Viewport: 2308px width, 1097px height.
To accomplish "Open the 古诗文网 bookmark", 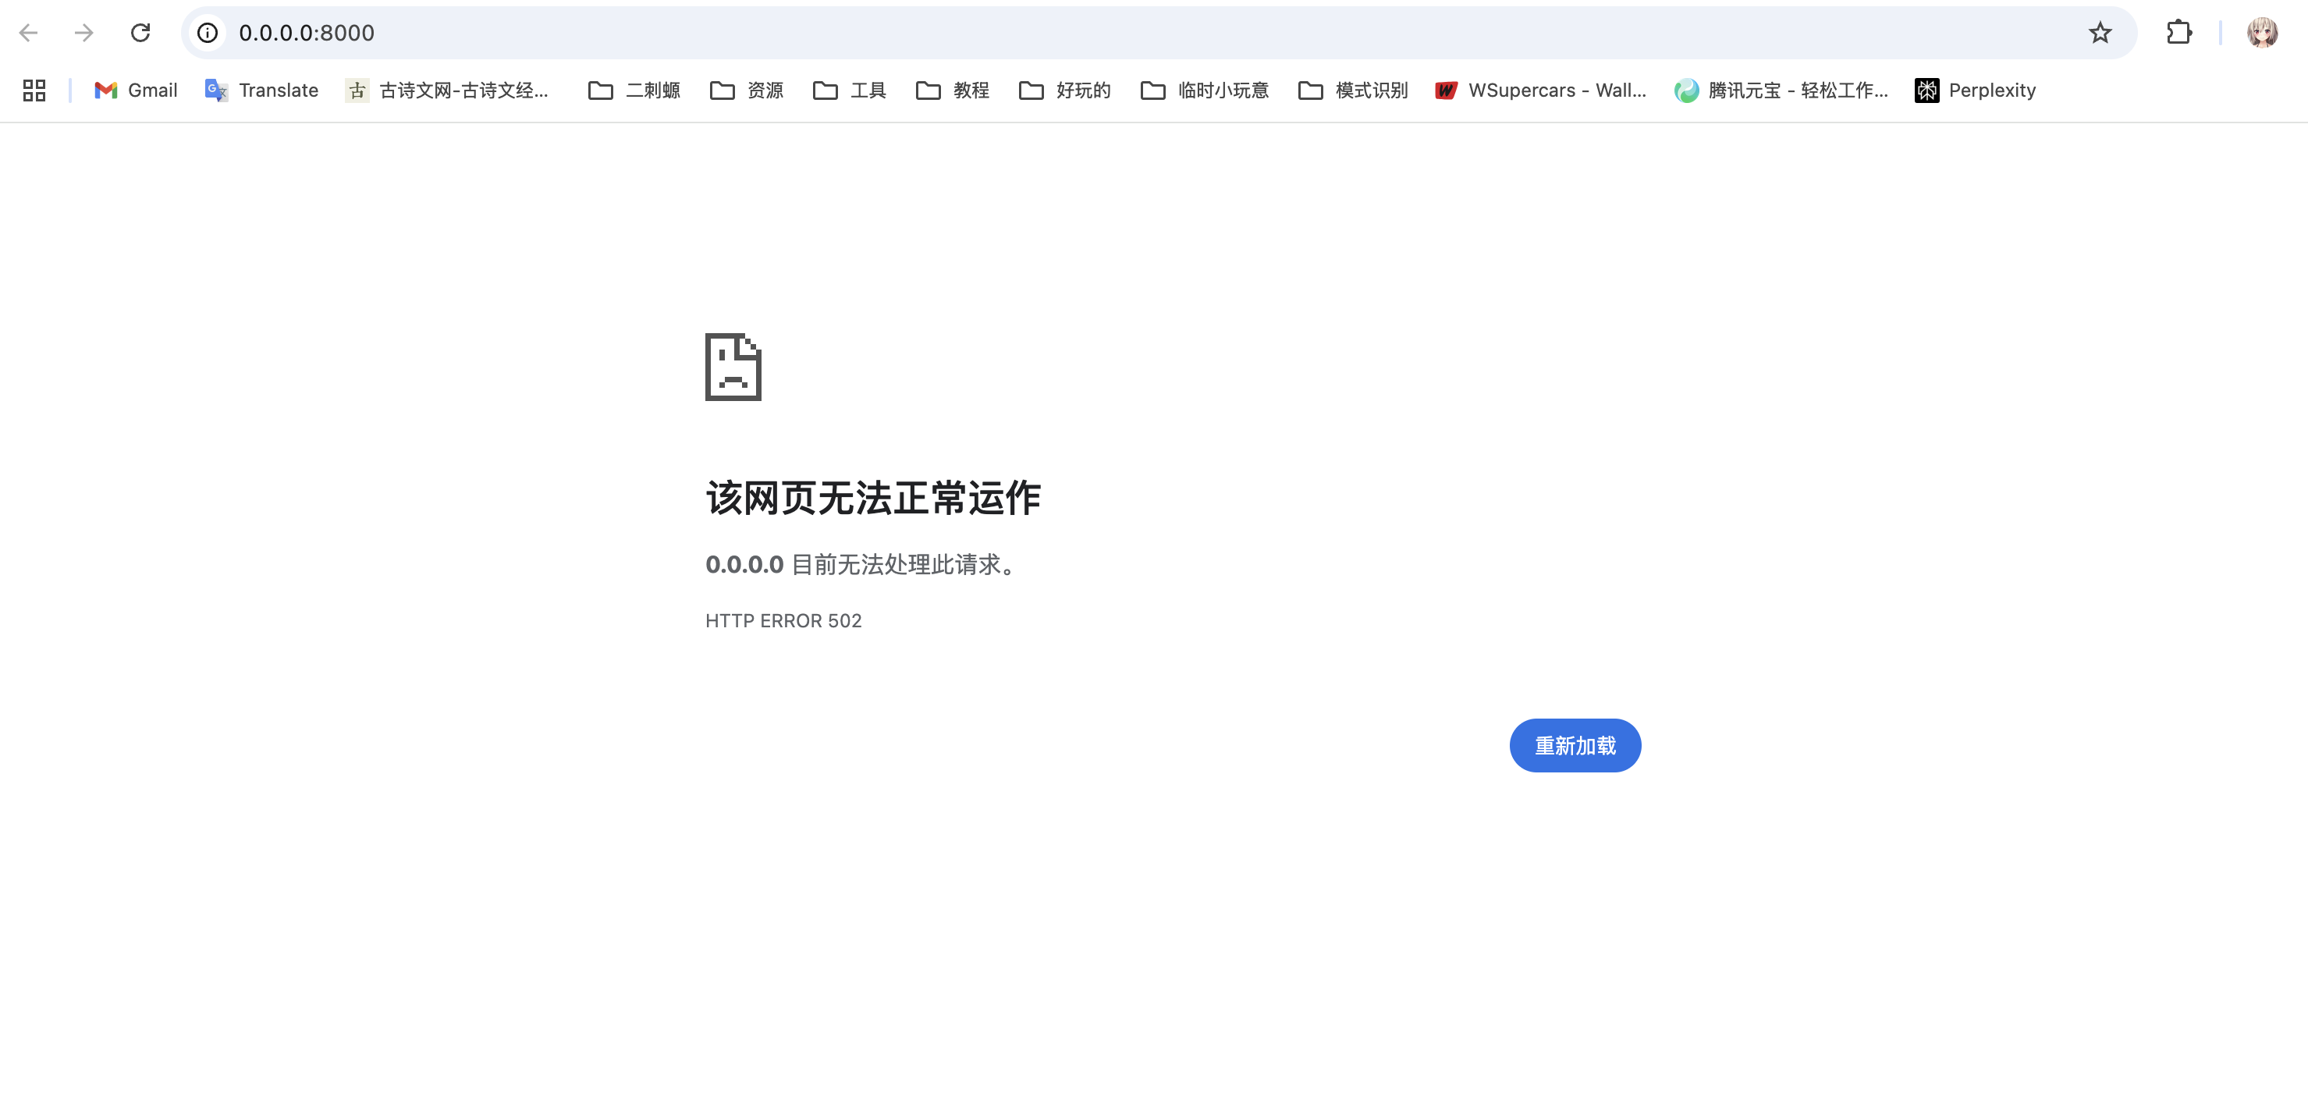I will click(x=447, y=91).
